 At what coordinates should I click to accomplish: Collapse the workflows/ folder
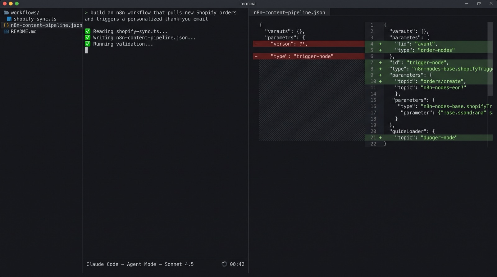point(25,13)
